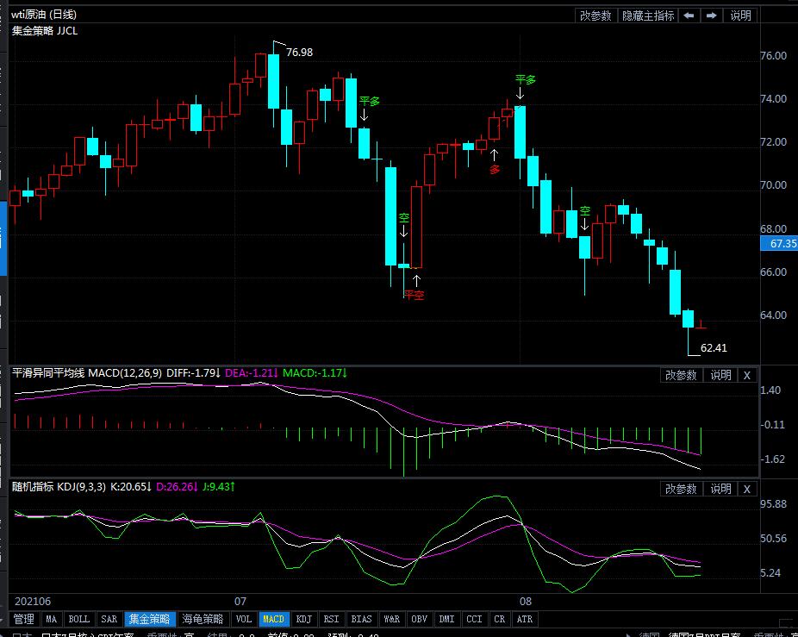Click the right arrow in main chart toolbar

(712, 16)
